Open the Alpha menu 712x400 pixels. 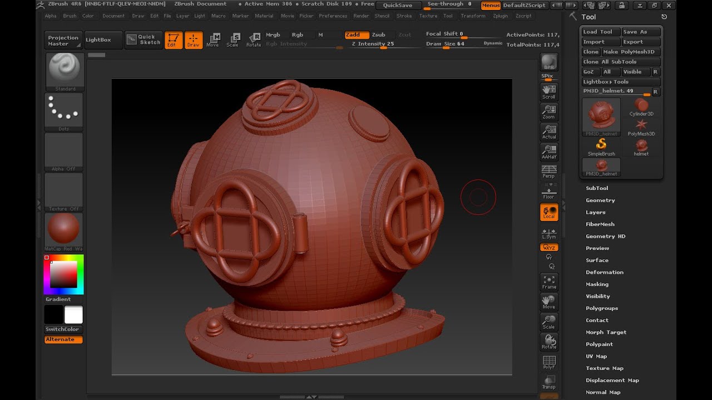(x=51, y=16)
